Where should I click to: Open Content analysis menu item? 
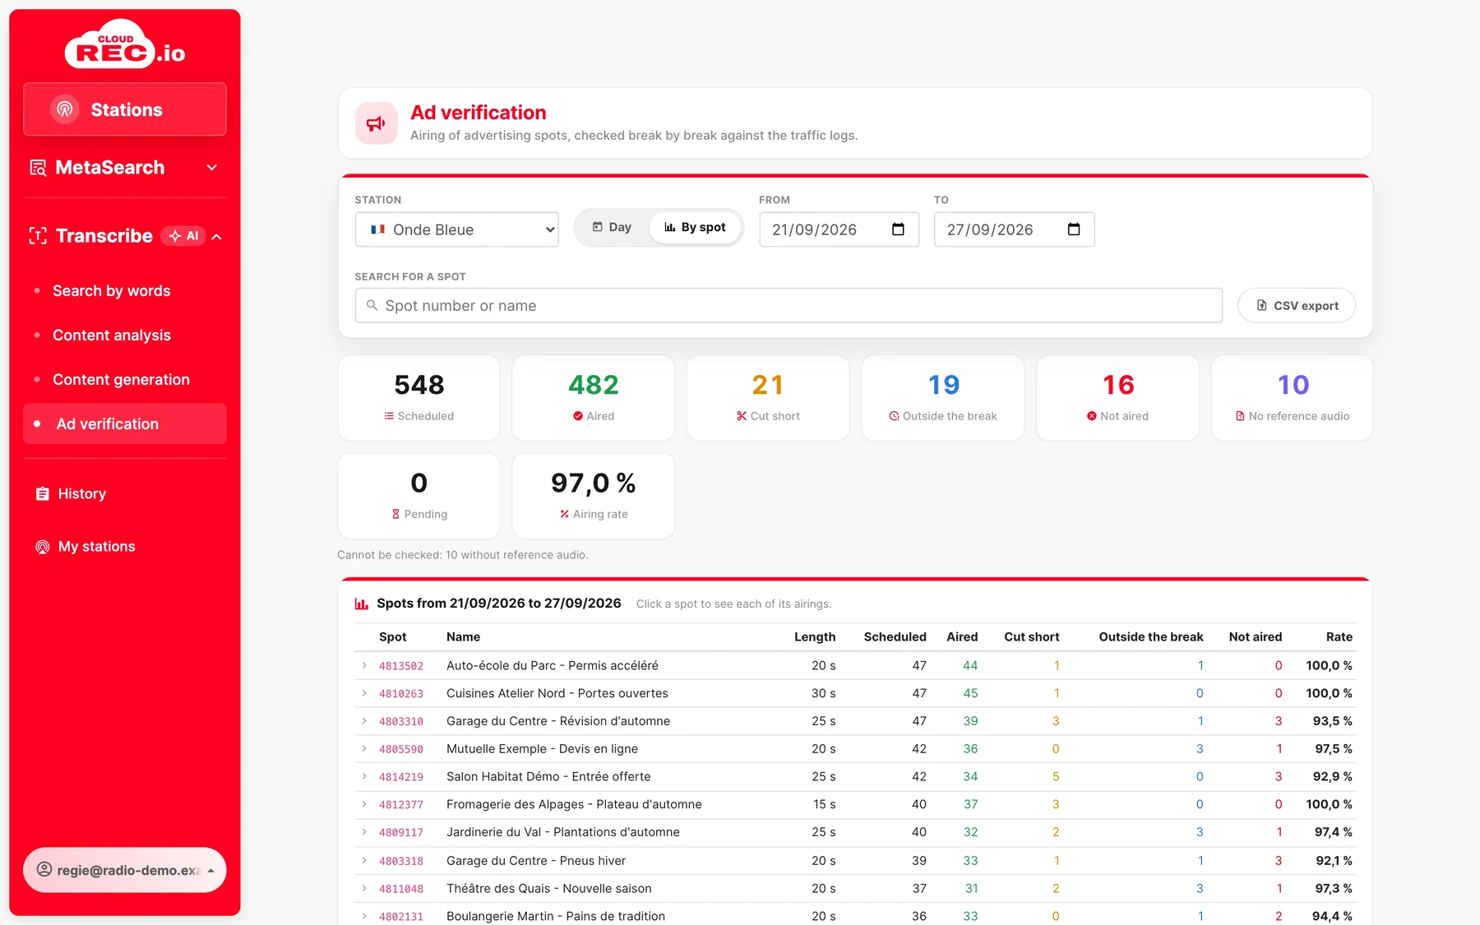point(112,335)
